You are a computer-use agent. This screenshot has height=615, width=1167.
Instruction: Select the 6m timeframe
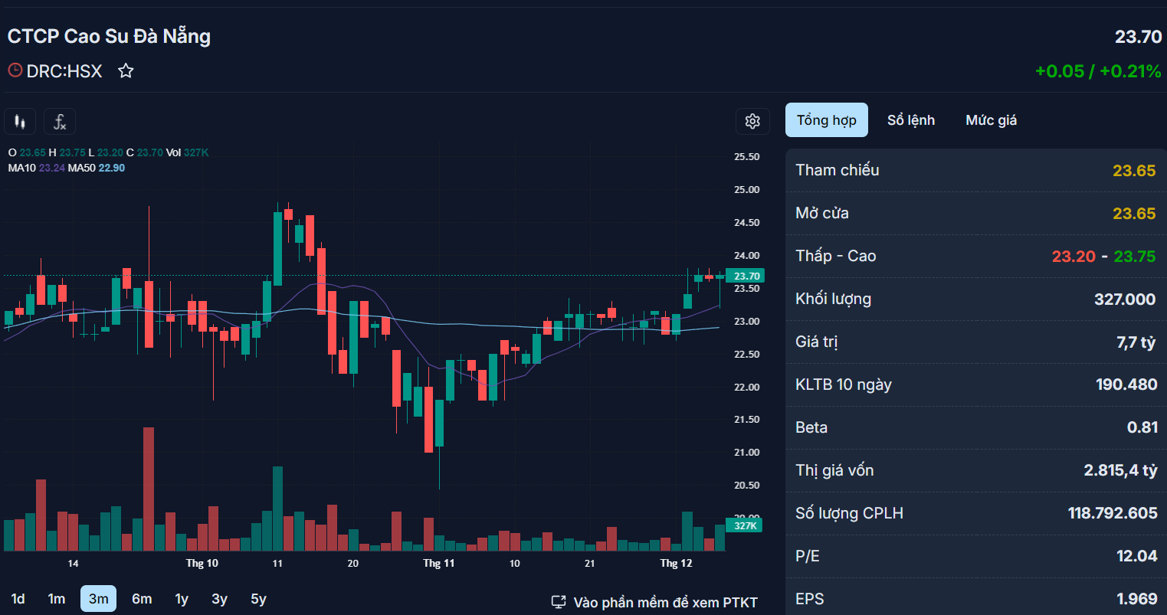tap(142, 599)
